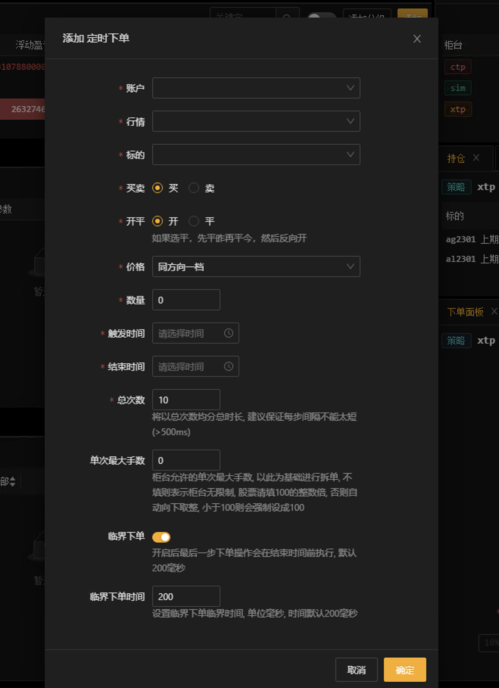This screenshot has height=688, width=499.
Task: Select the 买 radio option
Action: pyautogui.click(x=157, y=188)
